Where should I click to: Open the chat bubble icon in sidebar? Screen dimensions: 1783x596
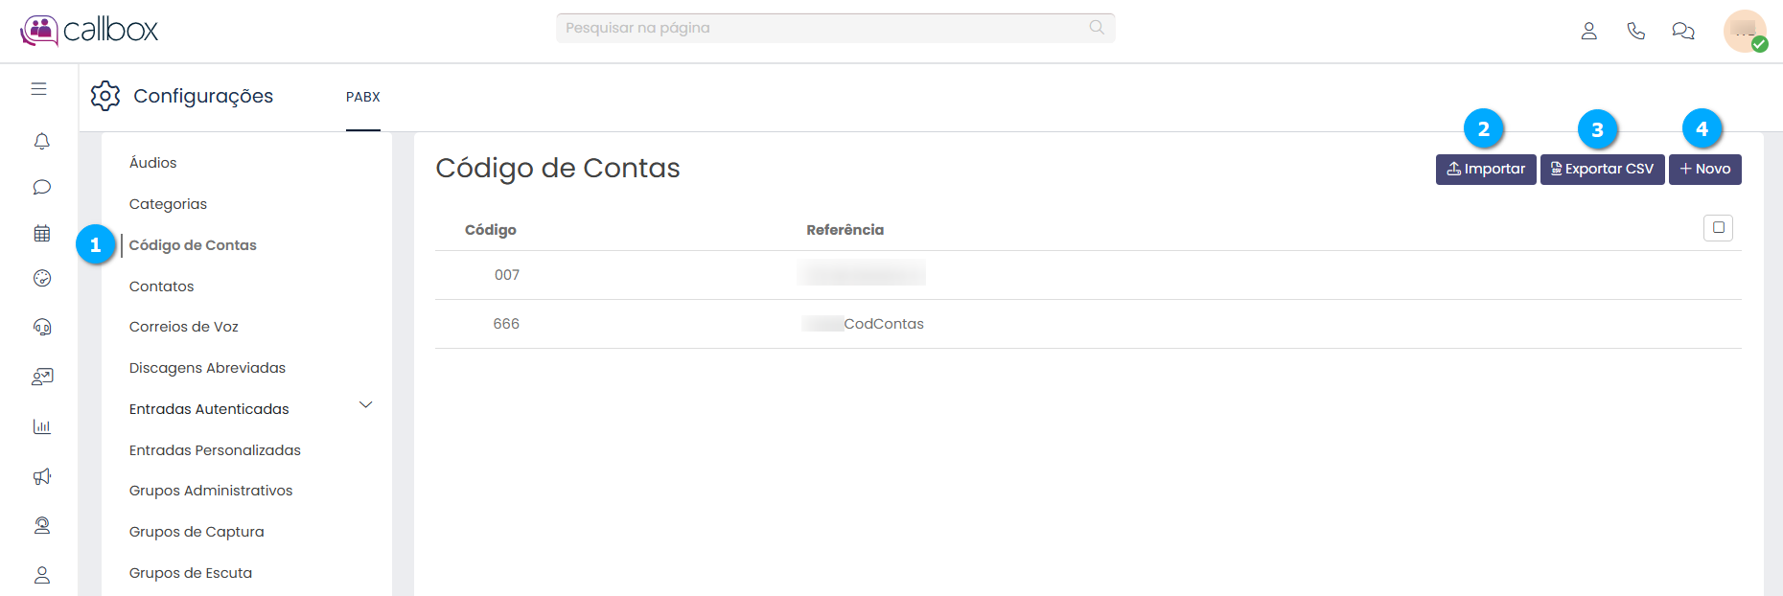pyautogui.click(x=40, y=187)
